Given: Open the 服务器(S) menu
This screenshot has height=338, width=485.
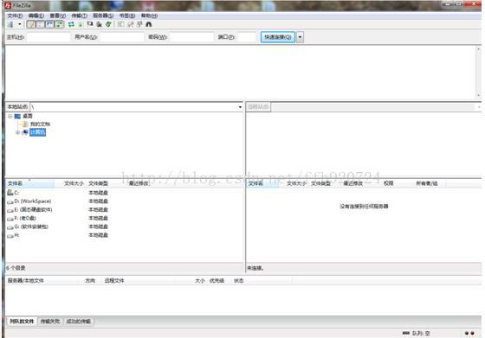Looking at the screenshot, I should click(103, 16).
